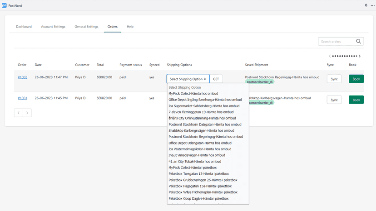376x211 pixels.
Task: Pin the PostNord app with pin icon
Action: click(x=366, y=5)
